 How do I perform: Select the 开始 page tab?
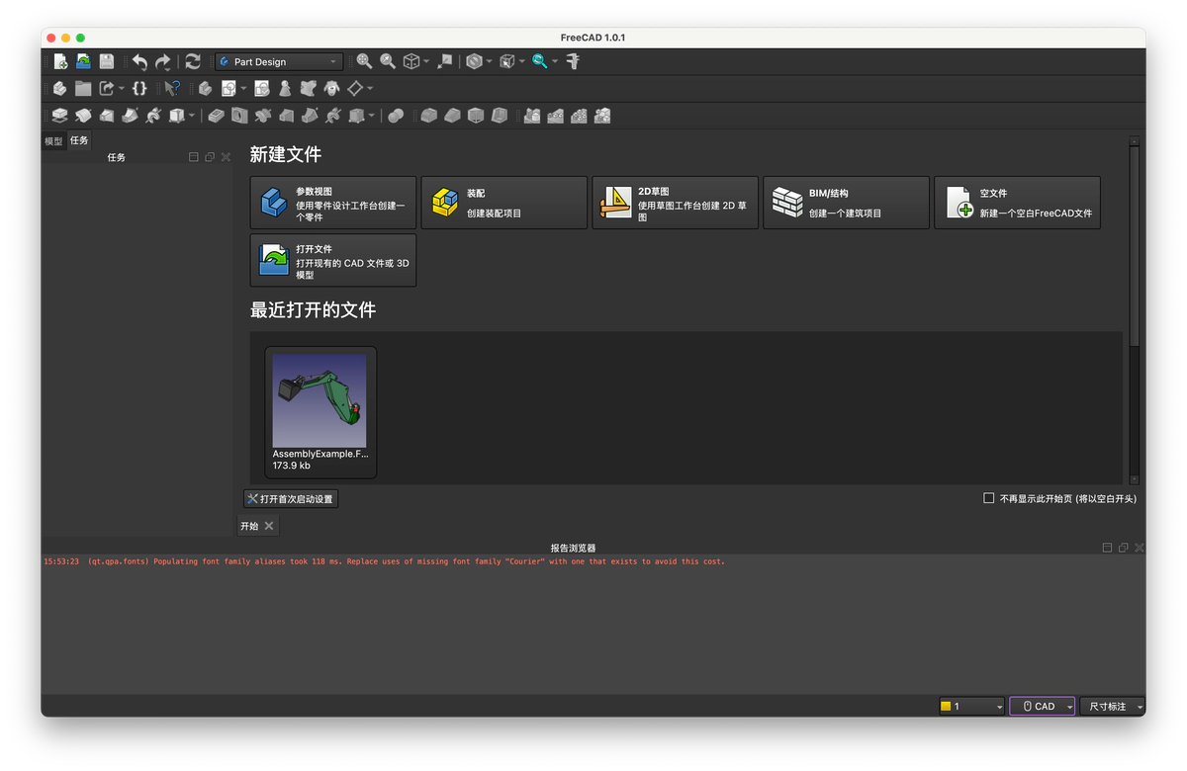point(249,526)
